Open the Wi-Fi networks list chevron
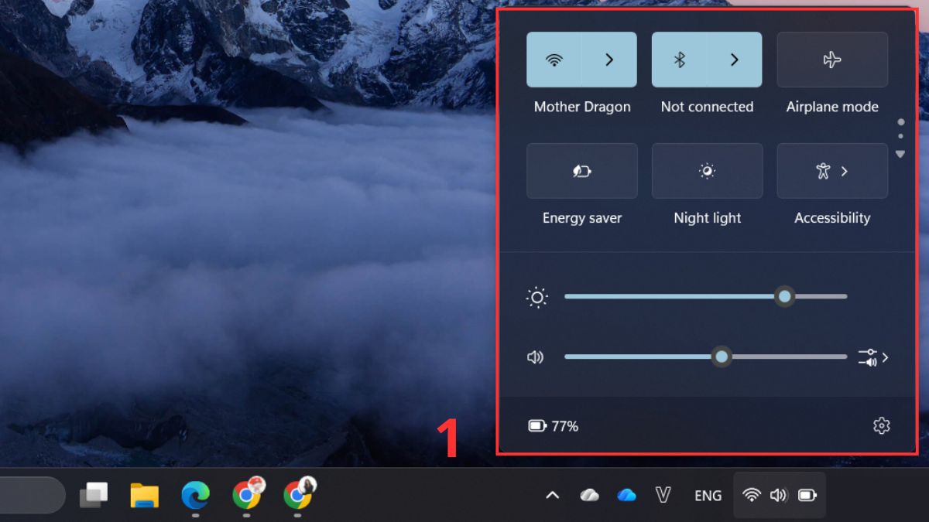929x522 pixels. point(609,60)
